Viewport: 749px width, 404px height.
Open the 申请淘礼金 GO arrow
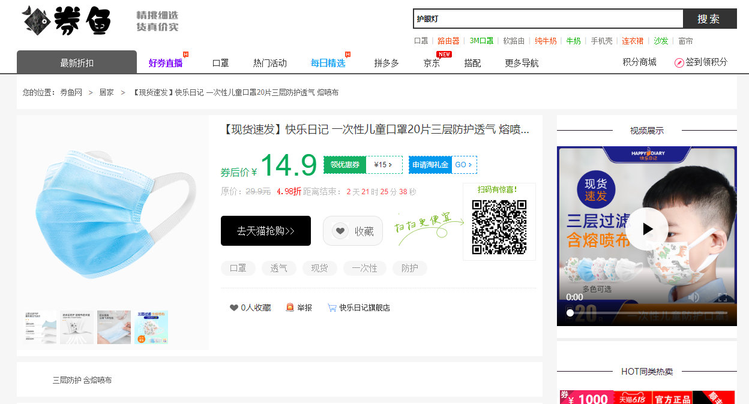469,165
